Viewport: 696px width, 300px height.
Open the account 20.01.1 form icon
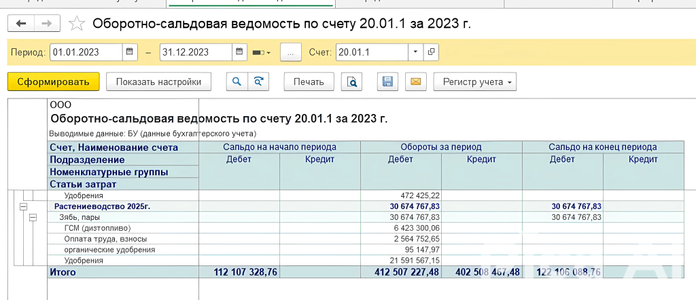(x=432, y=52)
